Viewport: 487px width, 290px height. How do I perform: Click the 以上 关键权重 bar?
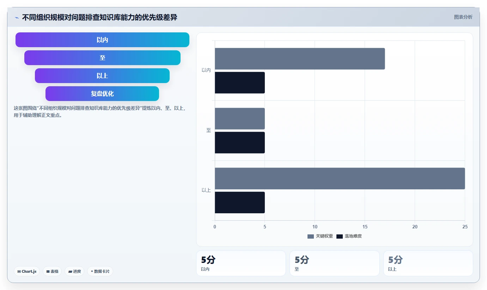coord(340,178)
